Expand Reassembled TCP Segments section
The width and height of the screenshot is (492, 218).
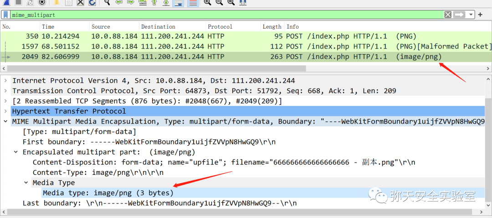(x=5, y=101)
